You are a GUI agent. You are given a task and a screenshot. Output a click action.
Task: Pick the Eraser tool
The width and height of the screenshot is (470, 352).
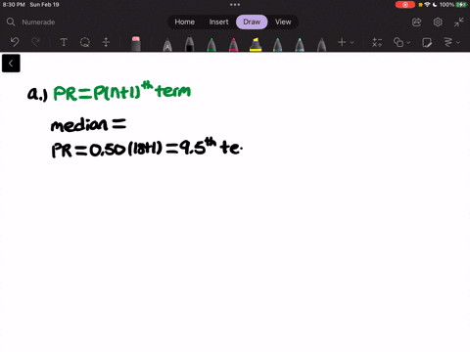(136, 44)
